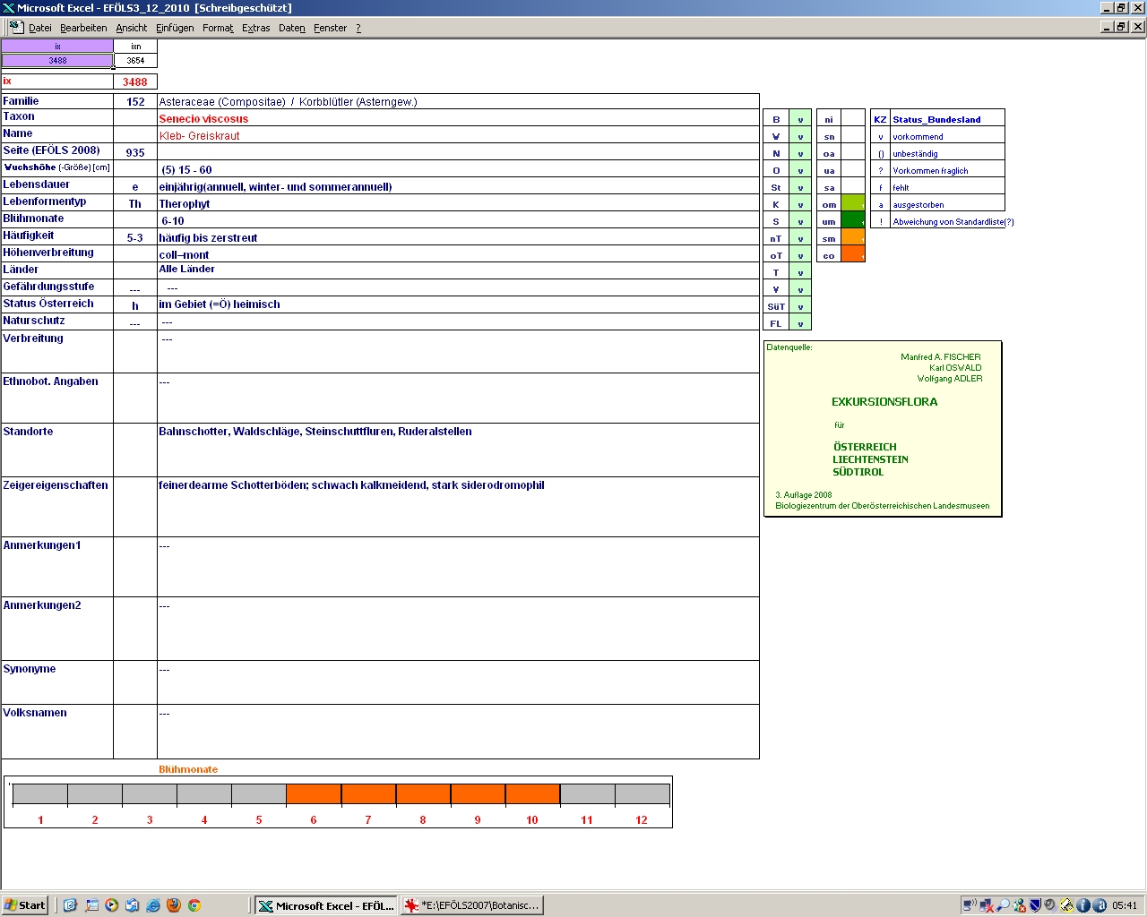
Task: Click the orange month 6 bar segment
Action: click(x=314, y=794)
